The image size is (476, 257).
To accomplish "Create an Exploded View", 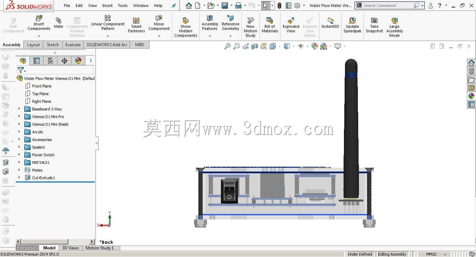I will click(291, 25).
